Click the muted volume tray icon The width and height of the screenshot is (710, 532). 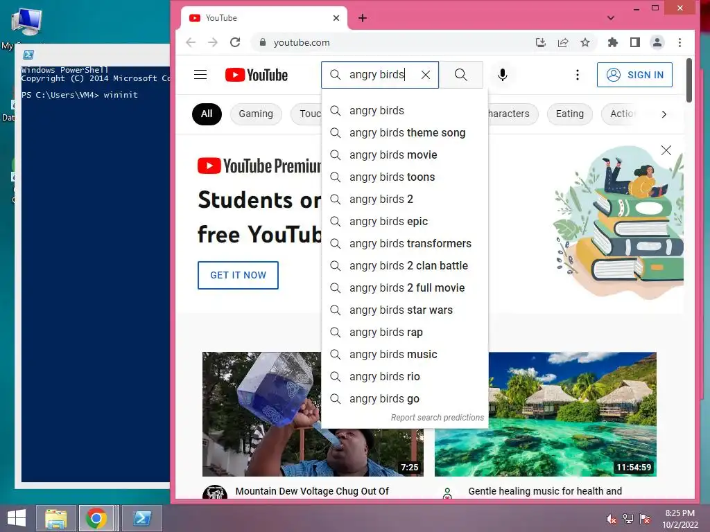click(612, 518)
